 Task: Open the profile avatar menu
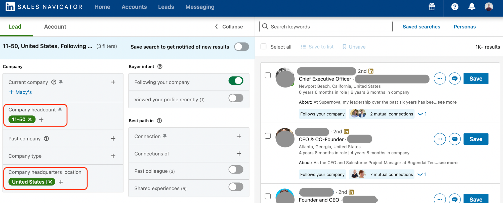489,7
